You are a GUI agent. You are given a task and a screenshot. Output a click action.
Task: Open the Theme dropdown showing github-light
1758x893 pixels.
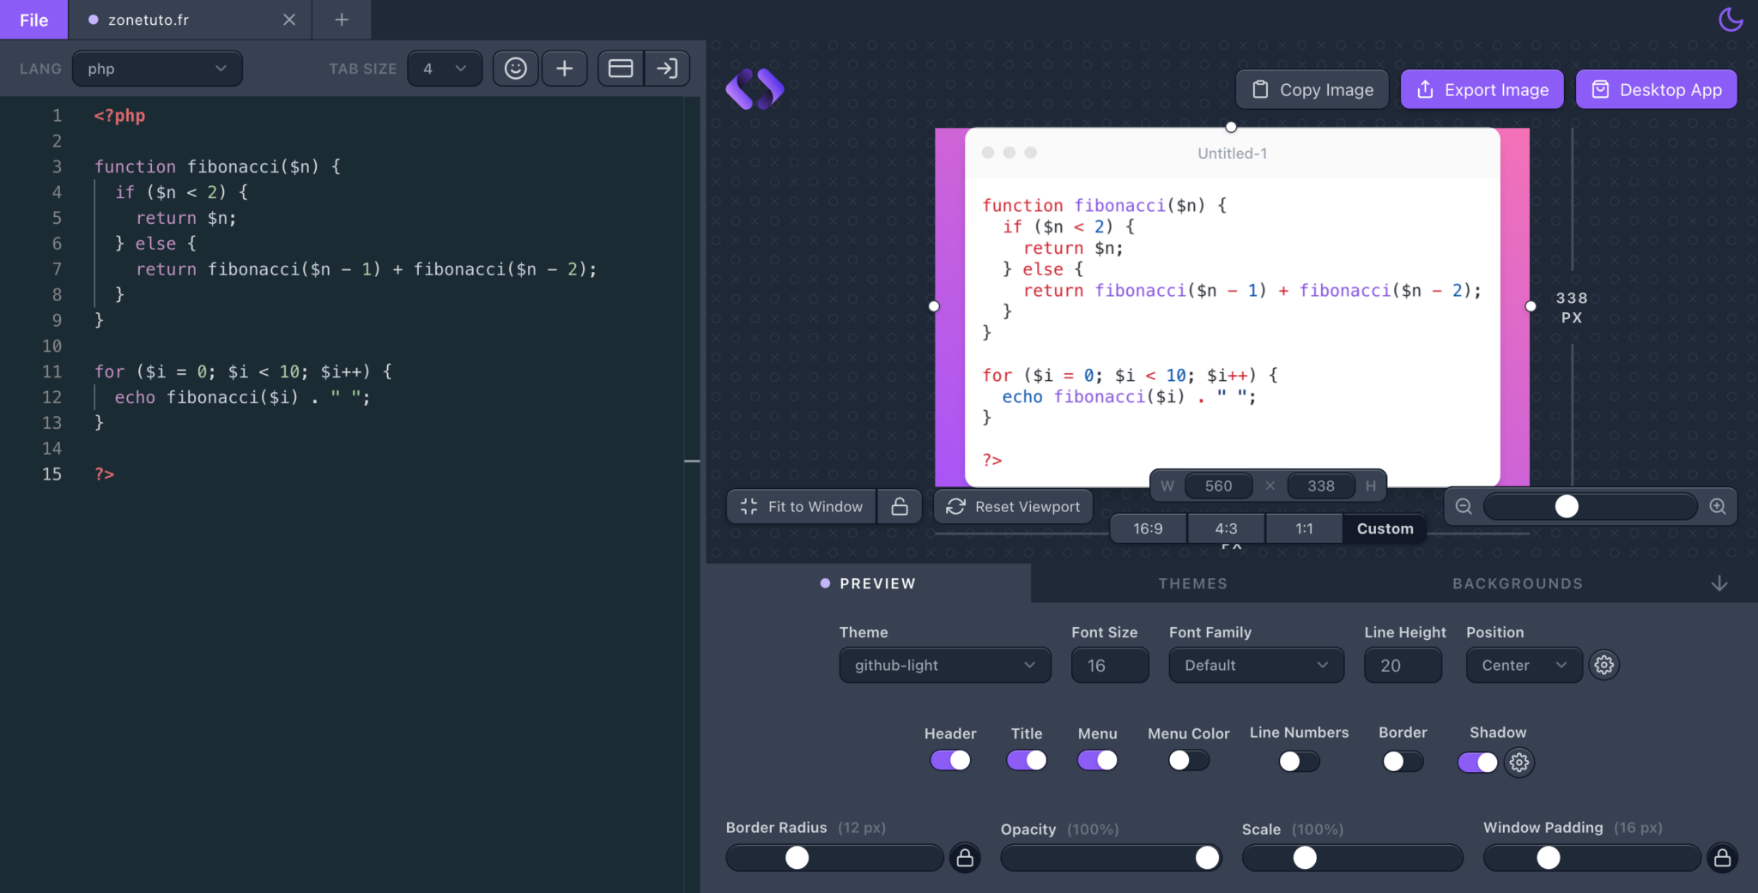pos(943,665)
